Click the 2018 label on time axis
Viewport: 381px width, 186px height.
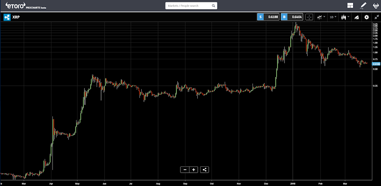[x=293, y=184]
